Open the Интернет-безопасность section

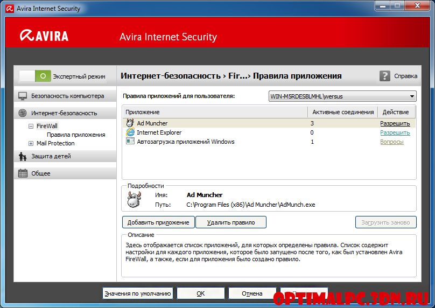(65, 113)
